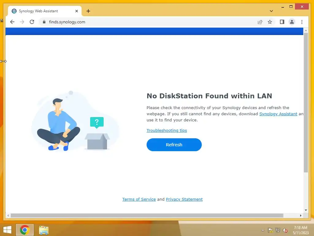This screenshot has height=236, width=314.
Task: Minimize the Chrome window
Action: [x=282, y=7]
